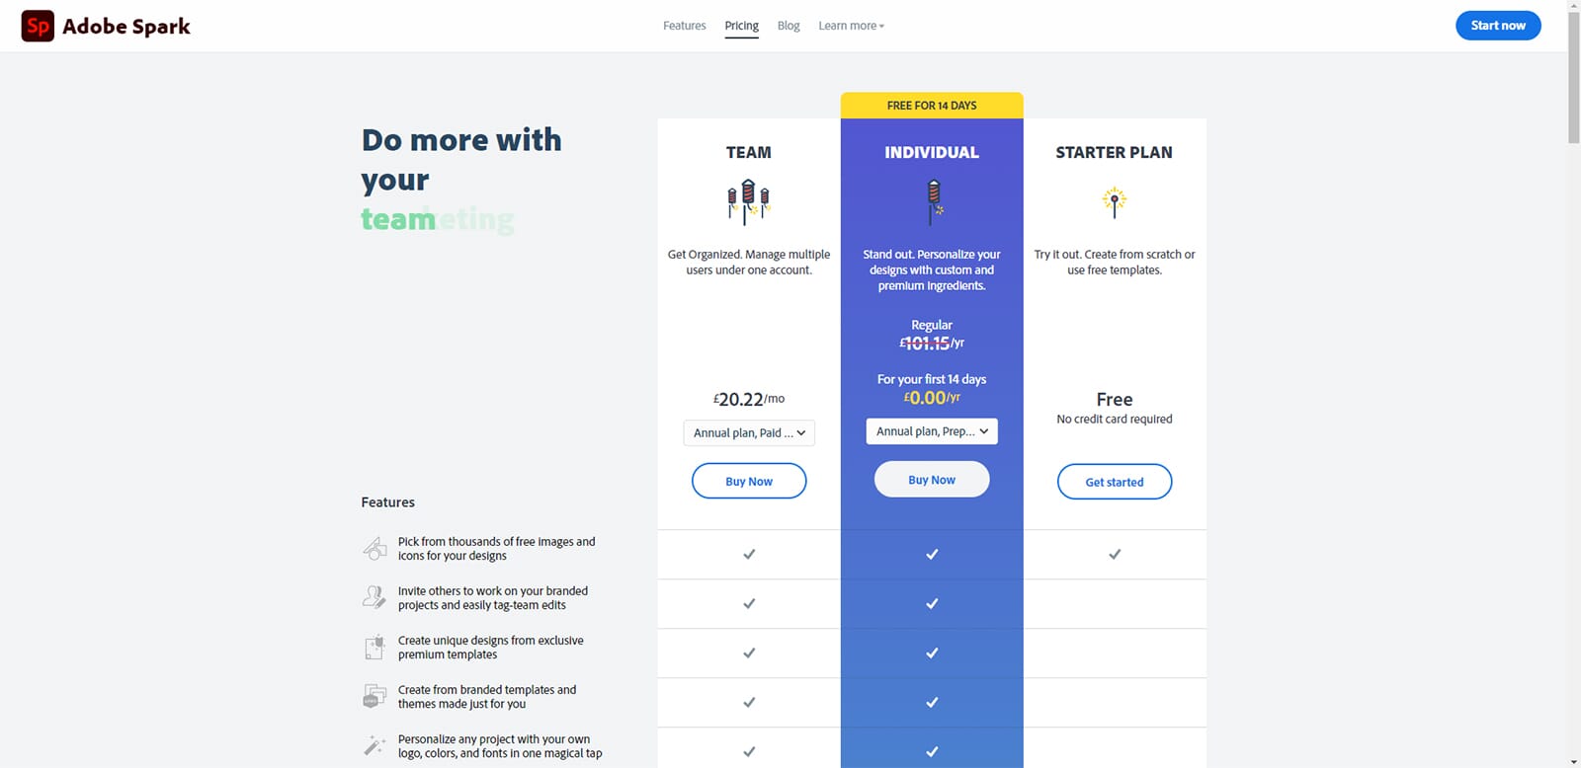
Task: Click the invite others feature icon
Action: click(374, 597)
